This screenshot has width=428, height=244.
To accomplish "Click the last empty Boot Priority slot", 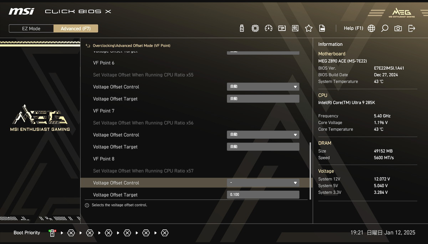I will (x=164, y=233).
